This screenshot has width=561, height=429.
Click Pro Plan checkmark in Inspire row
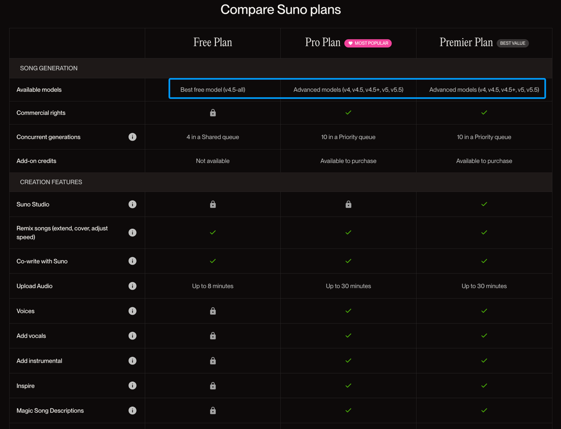(348, 386)
